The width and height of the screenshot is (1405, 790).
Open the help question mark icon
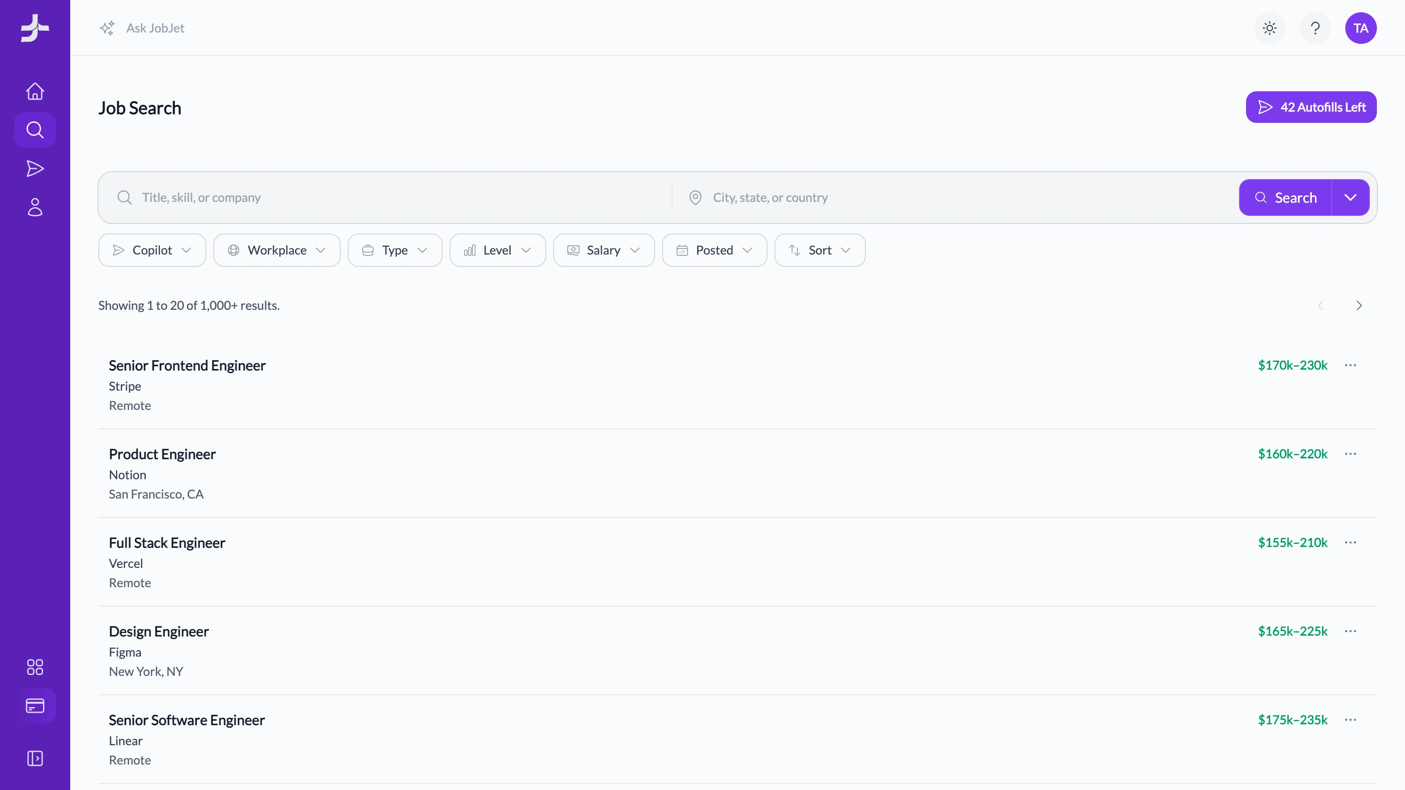click(x=1315, y=28)
